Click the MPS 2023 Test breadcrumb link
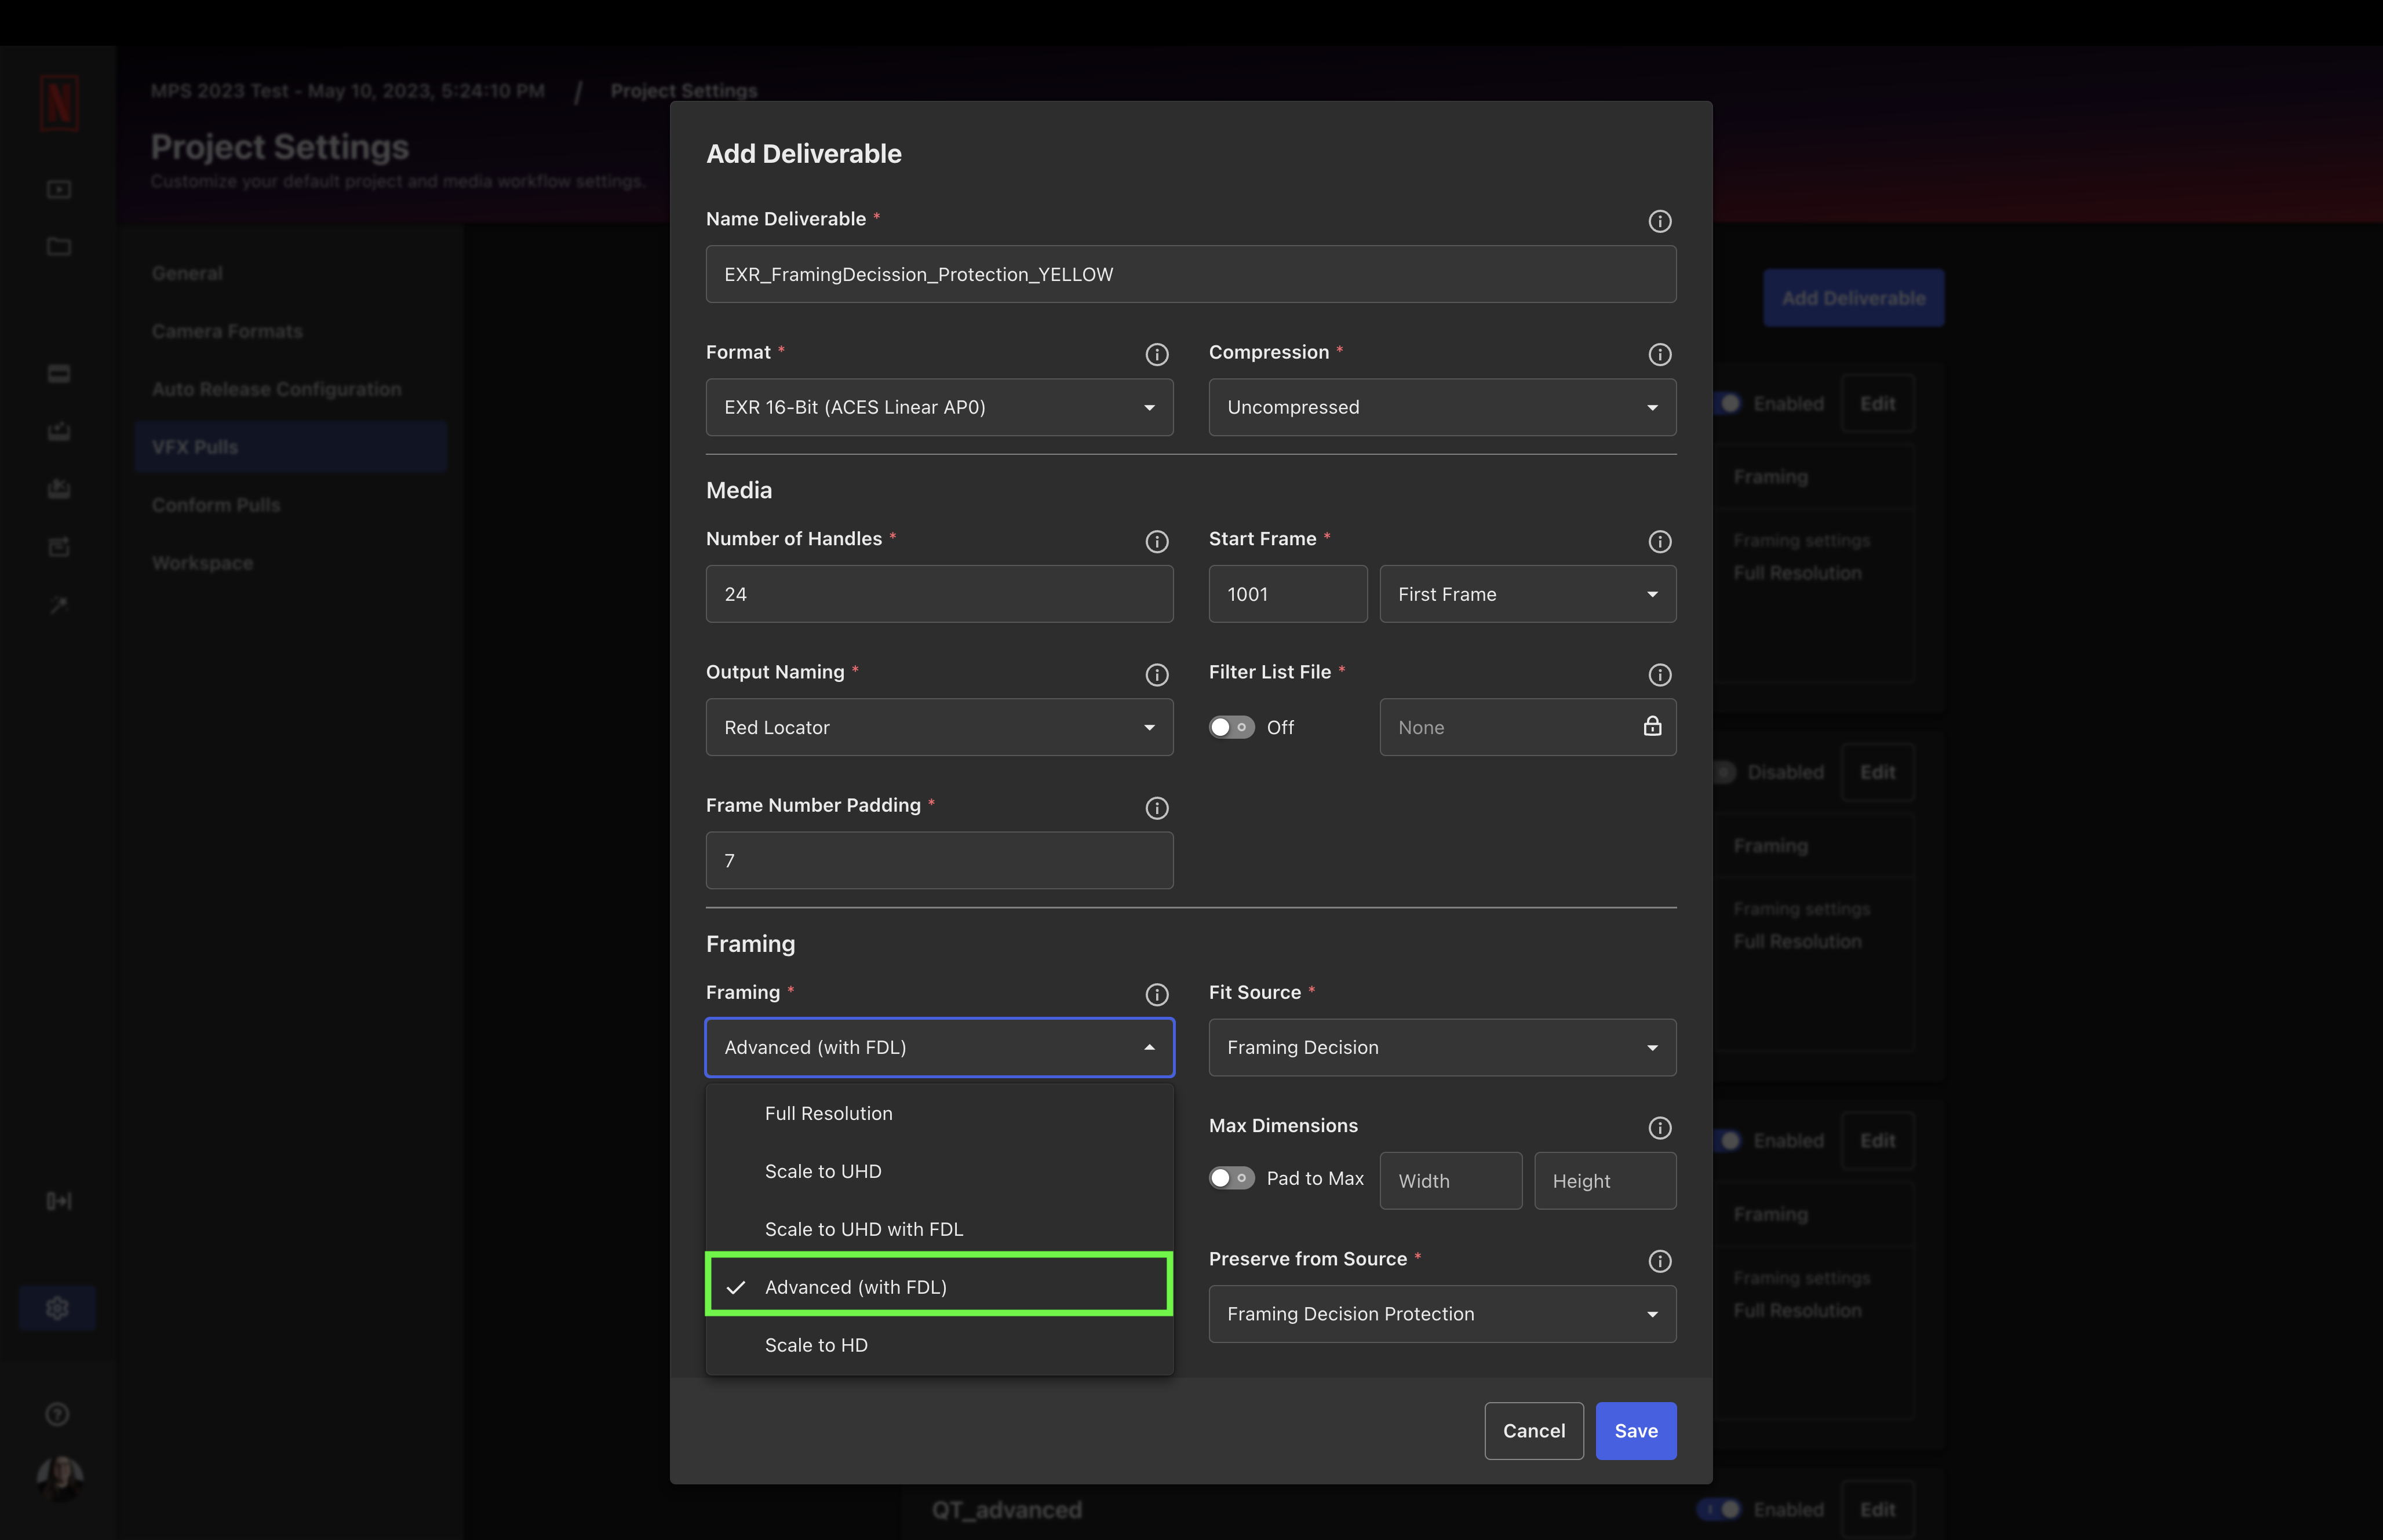This screenshot has width=2383, height=1540. [347, 91]
